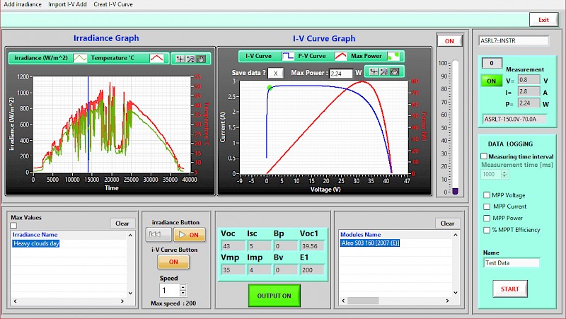Image resolution: width=566 pixels, height=319 pixels.
Task: Click Measurement time up stepper arrow
Action: 504,172
